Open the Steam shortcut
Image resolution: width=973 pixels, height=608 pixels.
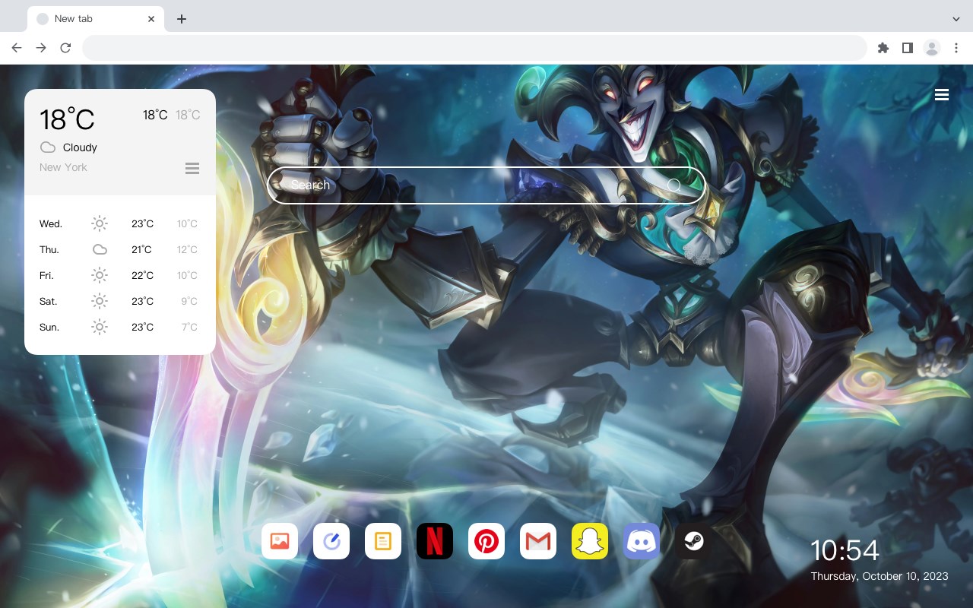693,541
